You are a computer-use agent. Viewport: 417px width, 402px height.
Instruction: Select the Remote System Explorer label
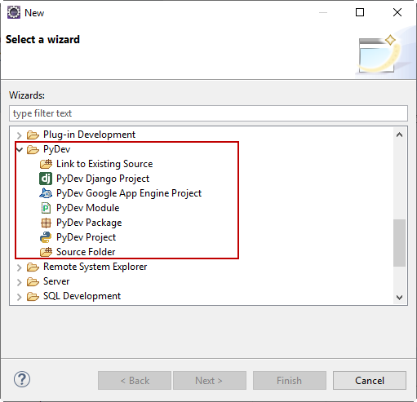(x=95, y=267)
